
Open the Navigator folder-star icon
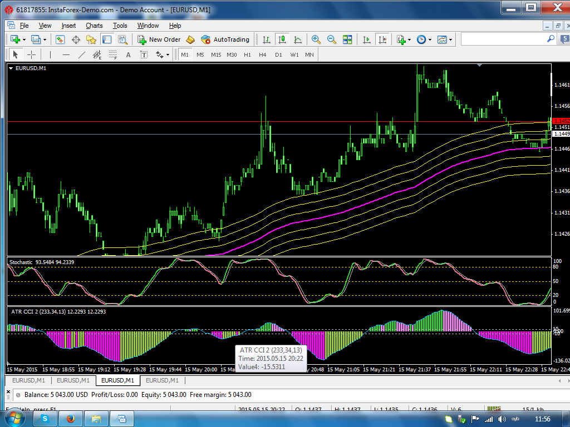point(91,39)
